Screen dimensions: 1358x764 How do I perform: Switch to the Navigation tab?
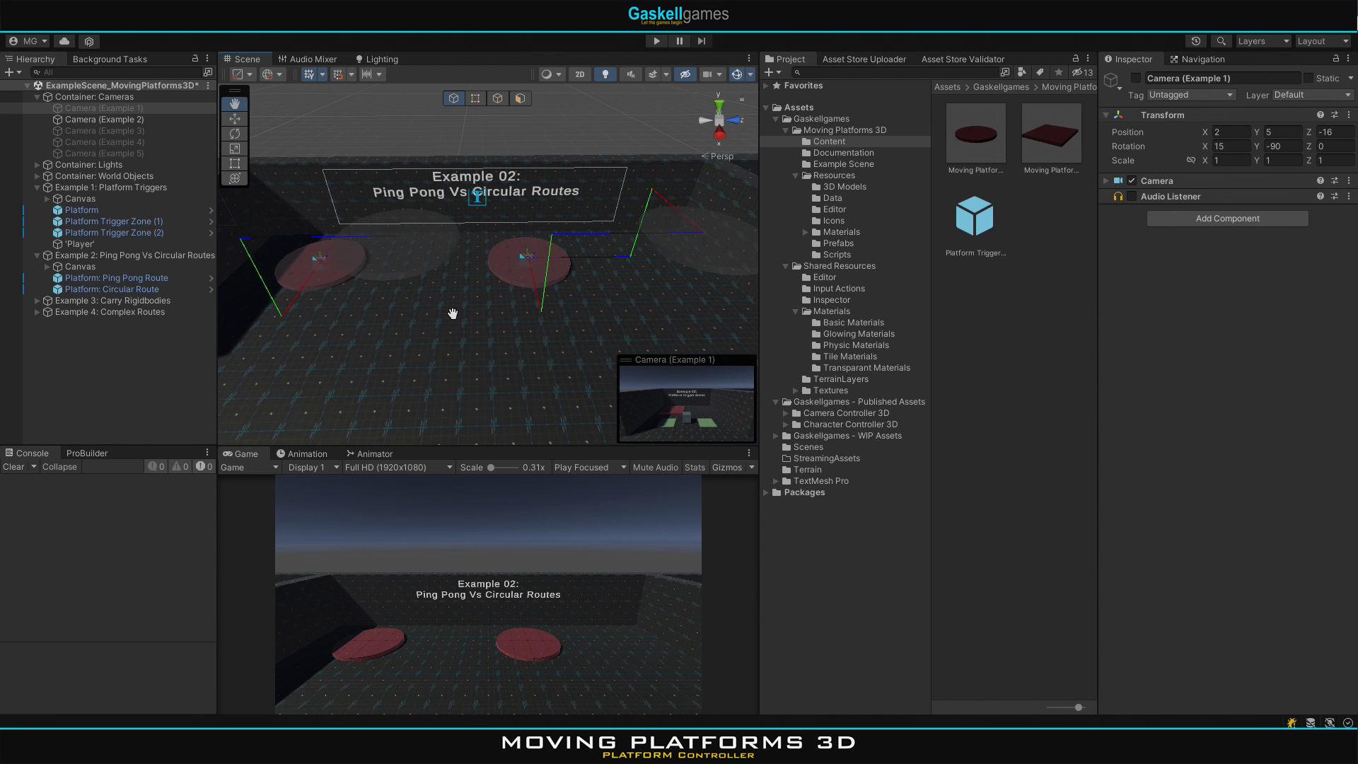(1197, 59)
